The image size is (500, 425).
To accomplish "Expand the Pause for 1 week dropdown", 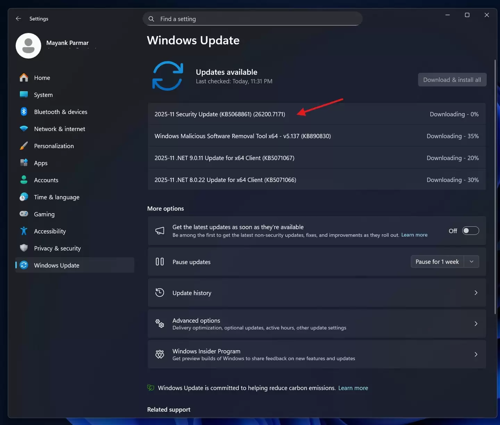I will tap(472, 261).
